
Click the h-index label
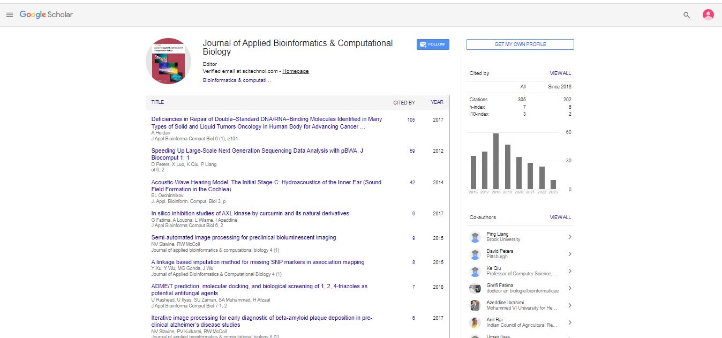(477, 107)
